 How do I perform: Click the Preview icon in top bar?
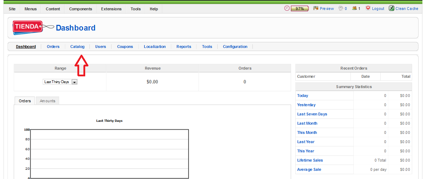(316, 8)
